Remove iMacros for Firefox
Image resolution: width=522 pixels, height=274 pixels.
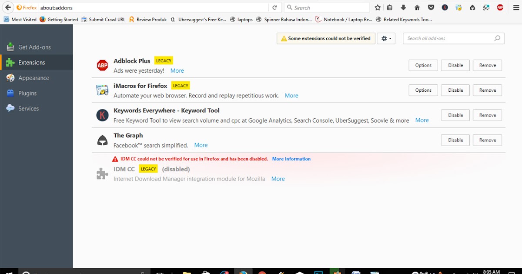point(488,90)
